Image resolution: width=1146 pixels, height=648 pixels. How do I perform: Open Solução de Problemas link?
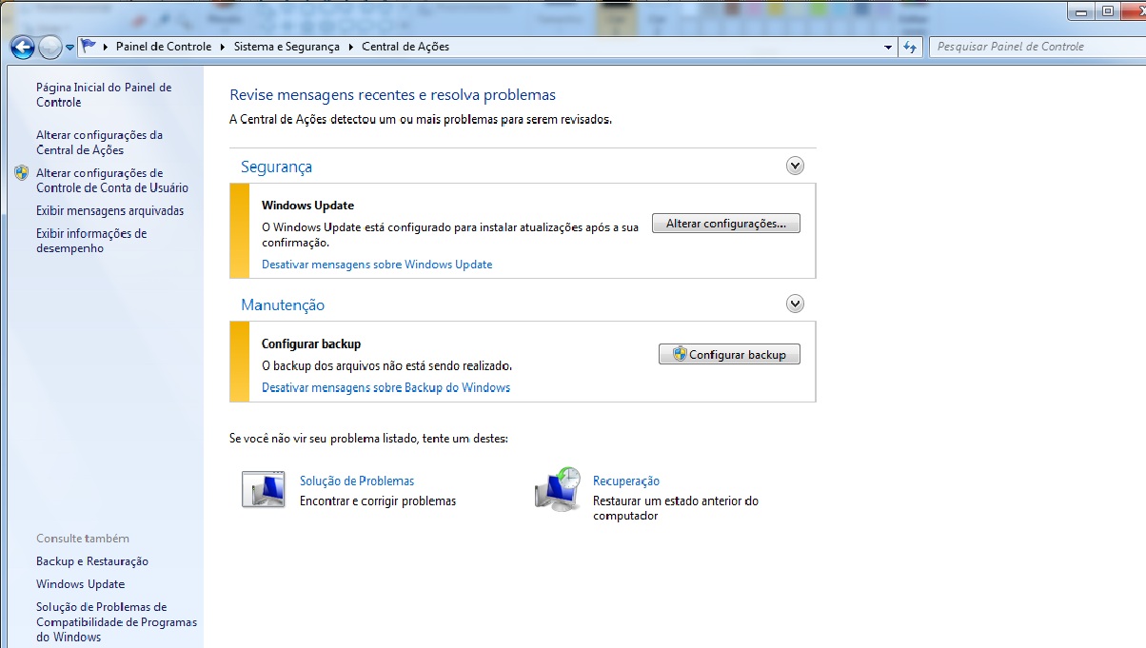click(357, 481)
